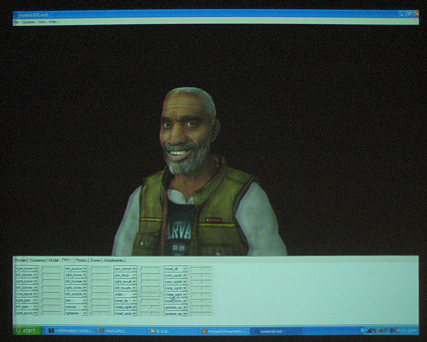The width and height of the screenshot is (427, 342).
Task: Click the head_tilt flex slider
Action: pos(200,269)
